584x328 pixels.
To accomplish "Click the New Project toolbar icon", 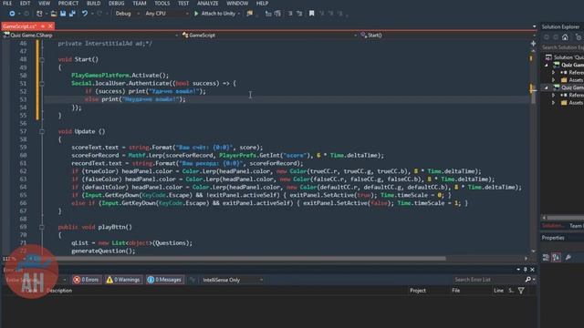I will click(39, 14).
